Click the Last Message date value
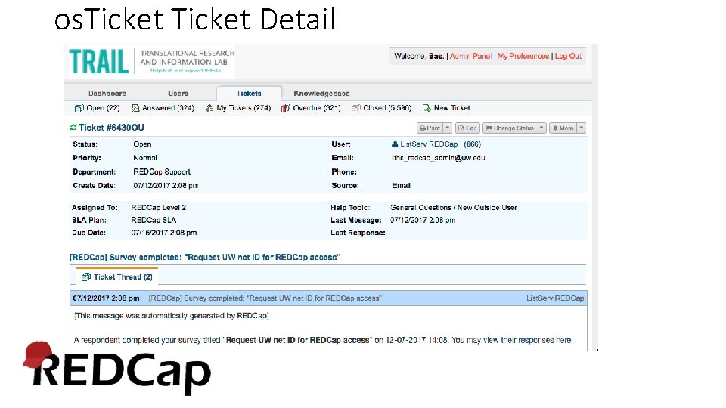This screenshot has height=408, width=726. pyautogui.click(x=423, y=220)
